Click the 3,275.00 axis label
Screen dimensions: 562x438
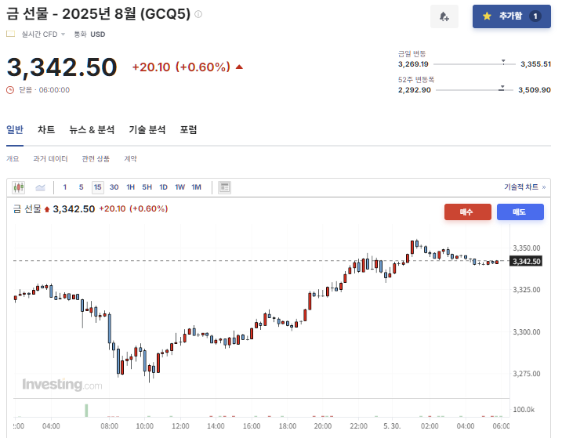point(527,374)
